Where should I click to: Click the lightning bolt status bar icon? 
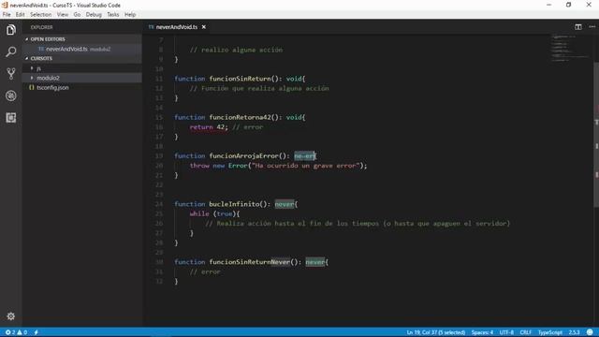(36, 332)
